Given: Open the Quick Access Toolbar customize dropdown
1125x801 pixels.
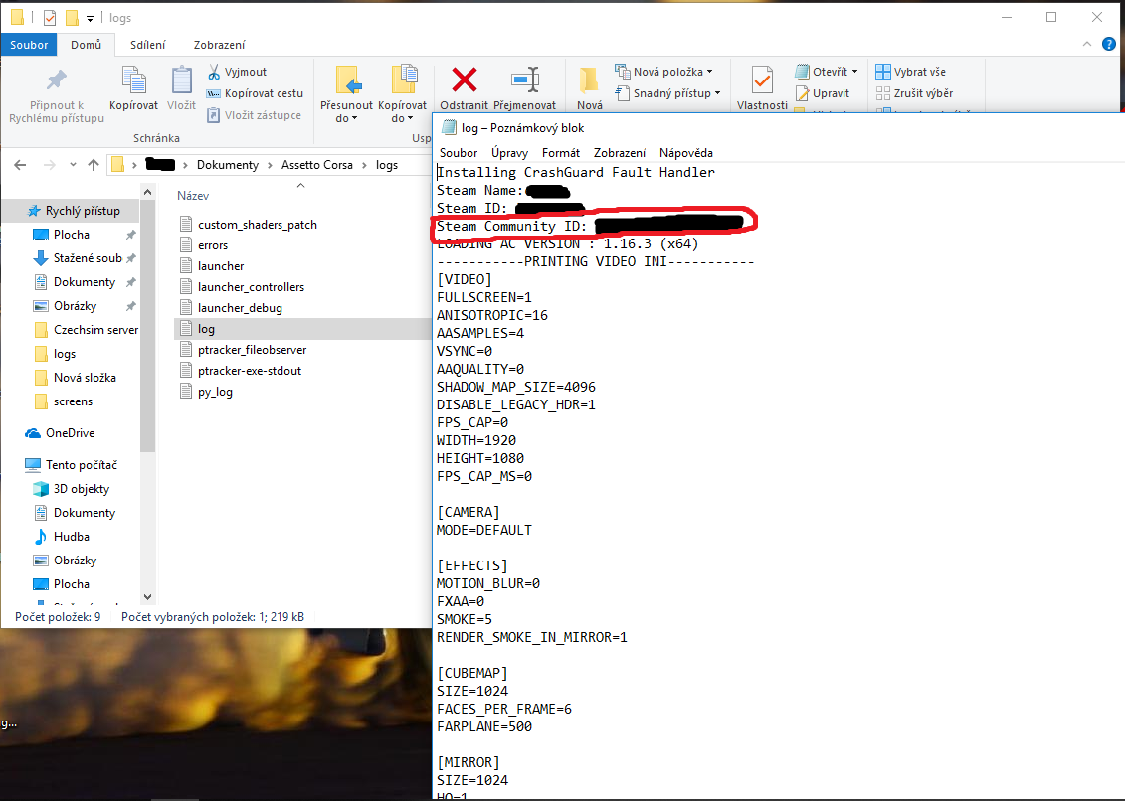Looking at the screenshot, I should (x=90, y=18).
